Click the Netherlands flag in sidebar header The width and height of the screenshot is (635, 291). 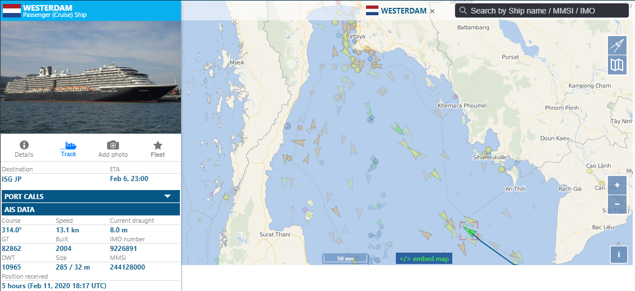[x=12, y=11]
